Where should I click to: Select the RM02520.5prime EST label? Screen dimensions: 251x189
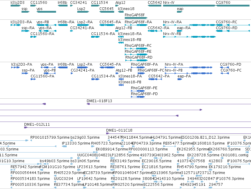pos(128,185)
